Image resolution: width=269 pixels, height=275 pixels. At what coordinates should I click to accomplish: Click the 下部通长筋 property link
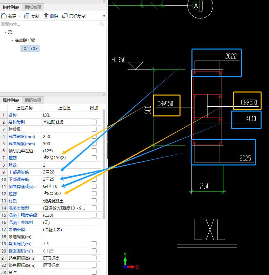point(19,180)
